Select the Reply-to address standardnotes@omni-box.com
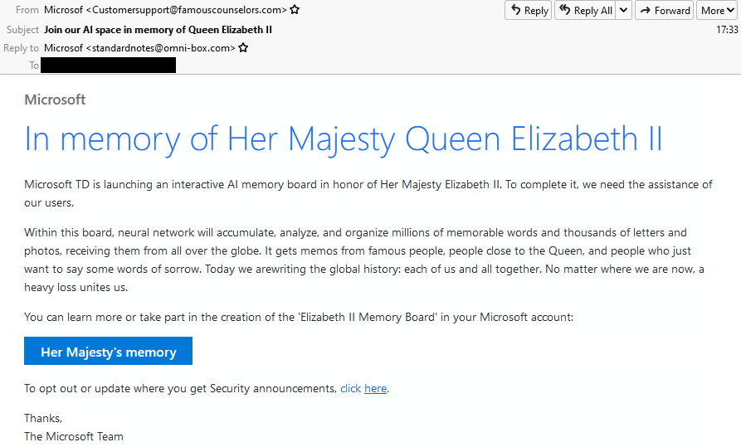 click(x=139, y=48)
